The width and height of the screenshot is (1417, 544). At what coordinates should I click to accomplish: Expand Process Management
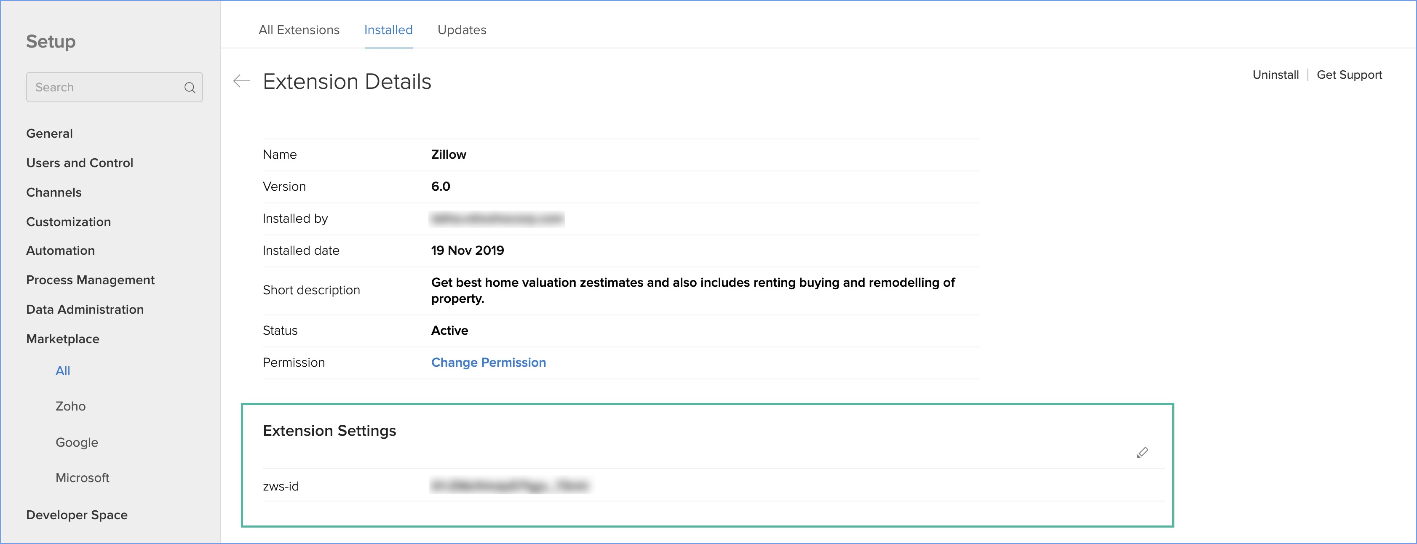click(x=90, y=280)
